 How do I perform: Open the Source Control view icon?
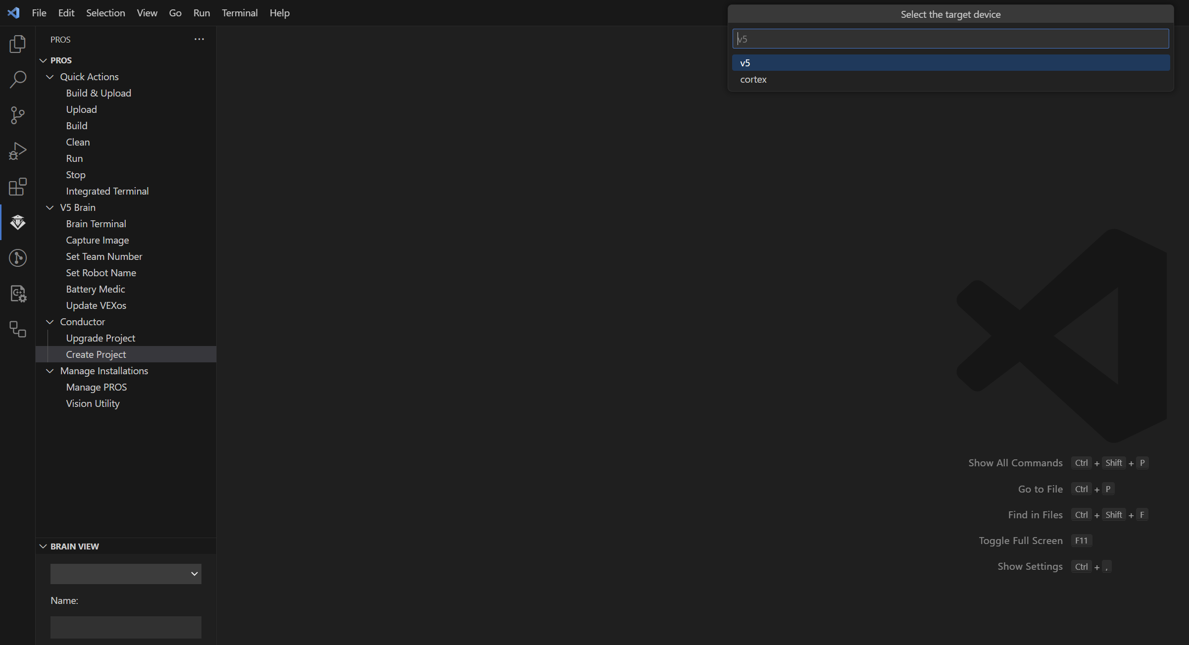tap(18, 115)
